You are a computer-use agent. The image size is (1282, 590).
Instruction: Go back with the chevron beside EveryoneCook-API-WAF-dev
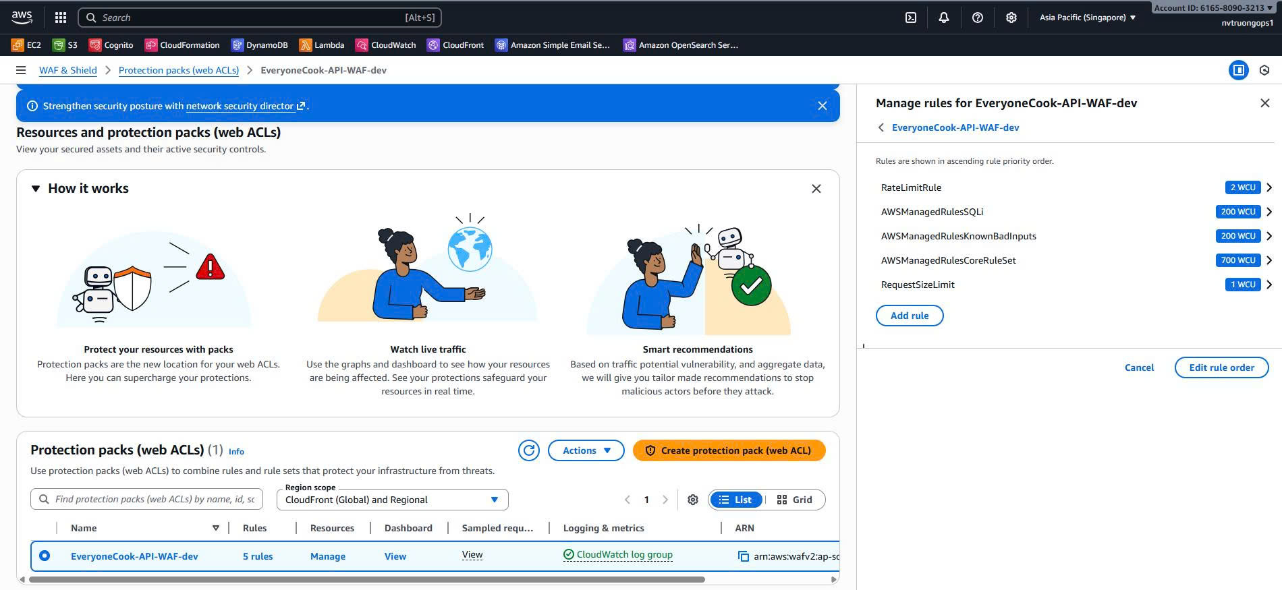881,127
